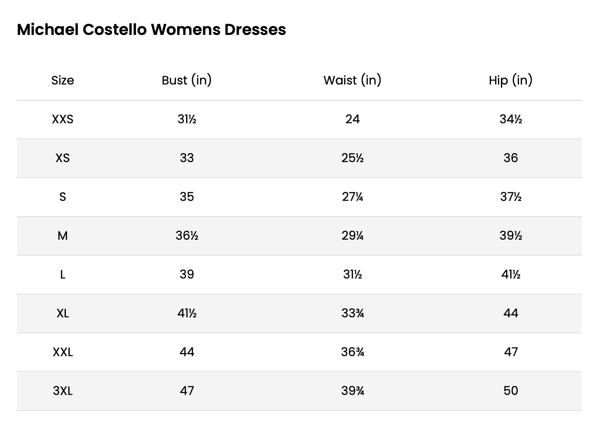
Task: Click the XXL hip value 47
Action: (x=510, y=352)
